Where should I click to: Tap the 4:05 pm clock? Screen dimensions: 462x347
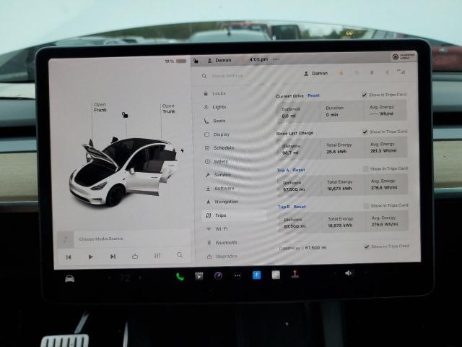(x=258, y=59)
